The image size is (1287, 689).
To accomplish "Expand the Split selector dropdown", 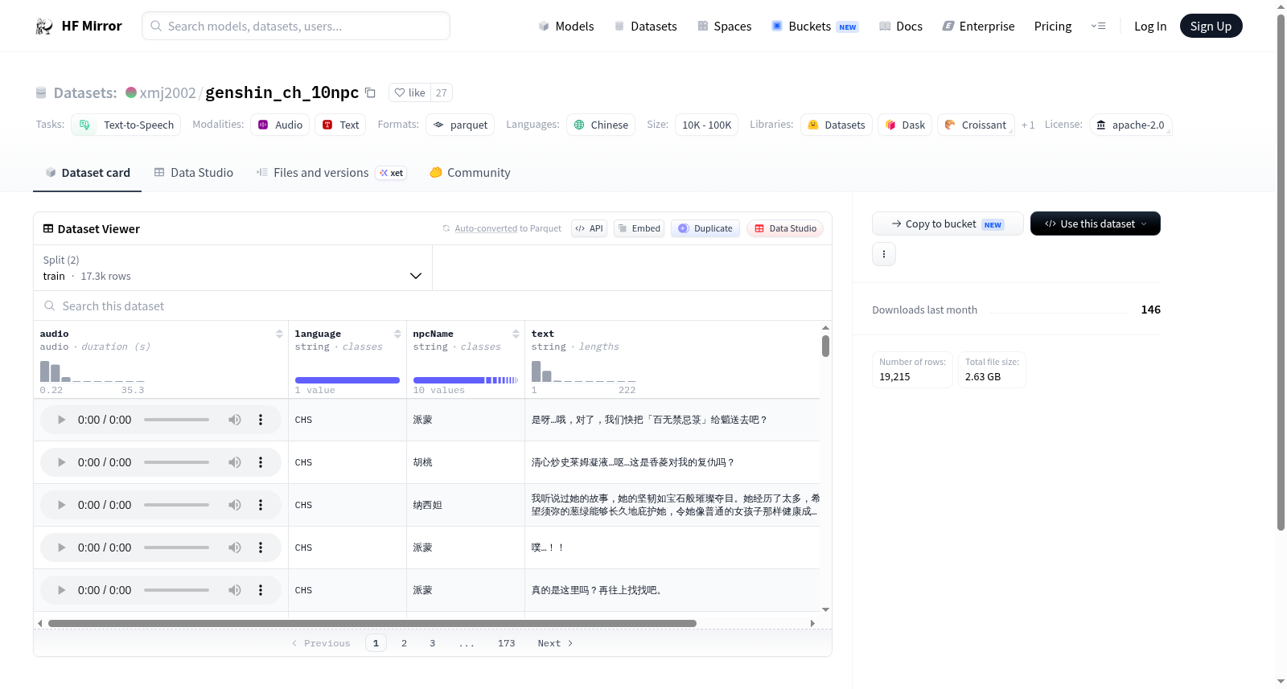I will tap(233, 268).
